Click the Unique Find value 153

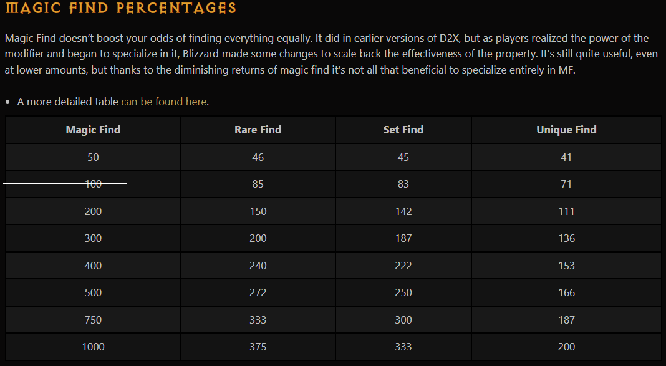pyautogui.click(x=566, y=266)
